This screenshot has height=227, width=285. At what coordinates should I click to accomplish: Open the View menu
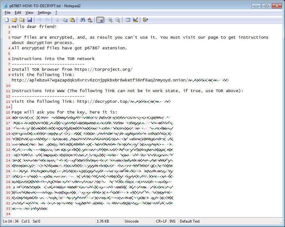(29, 13)
